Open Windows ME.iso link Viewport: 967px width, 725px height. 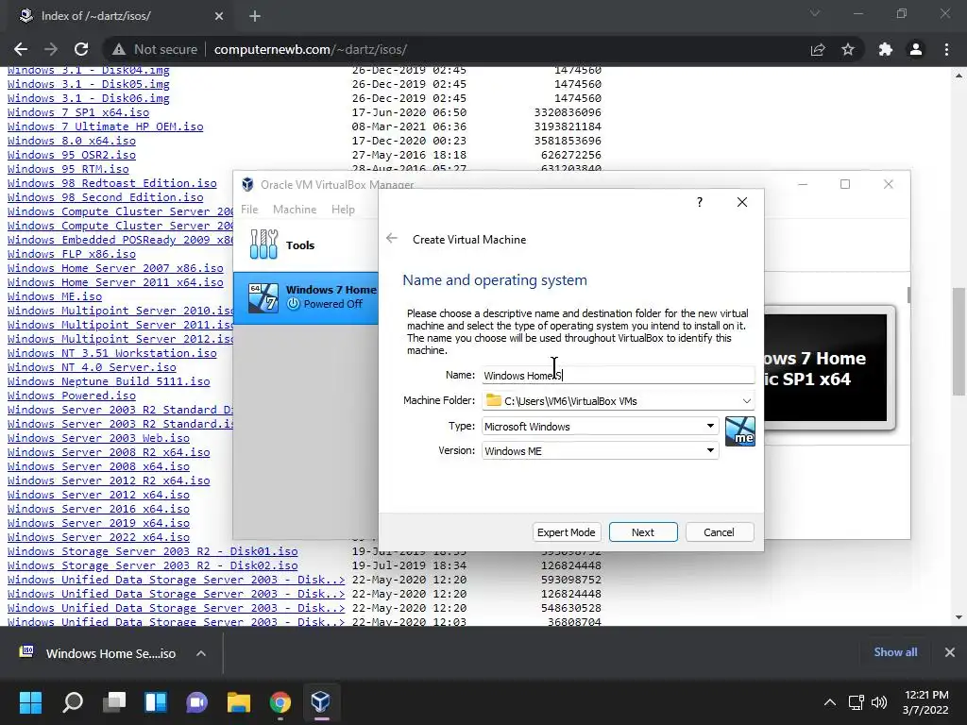tap(55, 296)
